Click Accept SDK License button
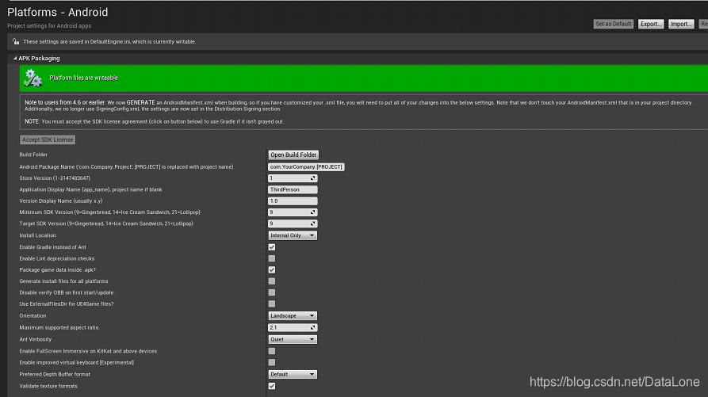 (48, 139)
